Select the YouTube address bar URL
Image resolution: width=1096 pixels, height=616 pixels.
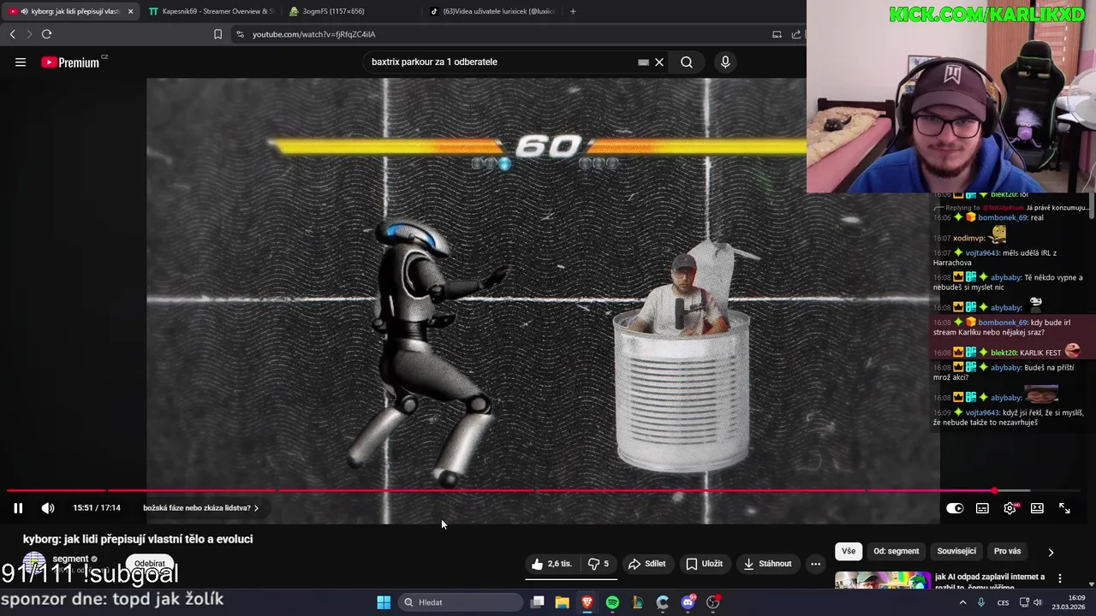point(313,34)
